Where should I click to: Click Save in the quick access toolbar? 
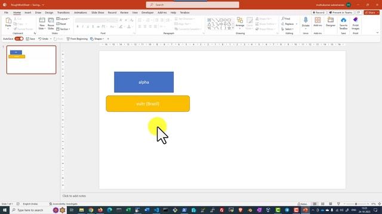30,39
